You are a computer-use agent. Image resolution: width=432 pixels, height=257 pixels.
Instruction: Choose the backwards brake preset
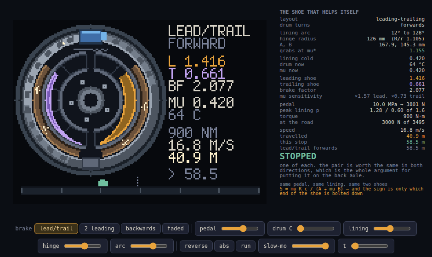click(141, 229)
